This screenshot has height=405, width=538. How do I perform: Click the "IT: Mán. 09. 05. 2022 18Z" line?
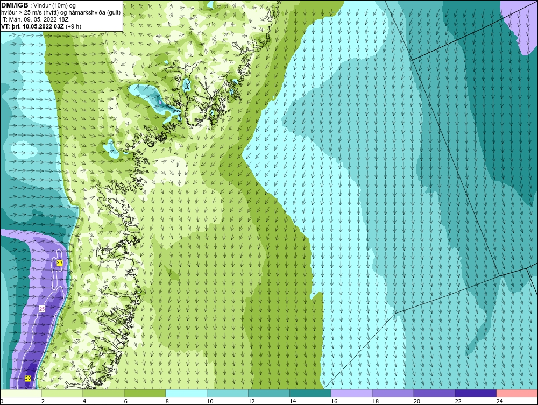[x=34, y=19]
